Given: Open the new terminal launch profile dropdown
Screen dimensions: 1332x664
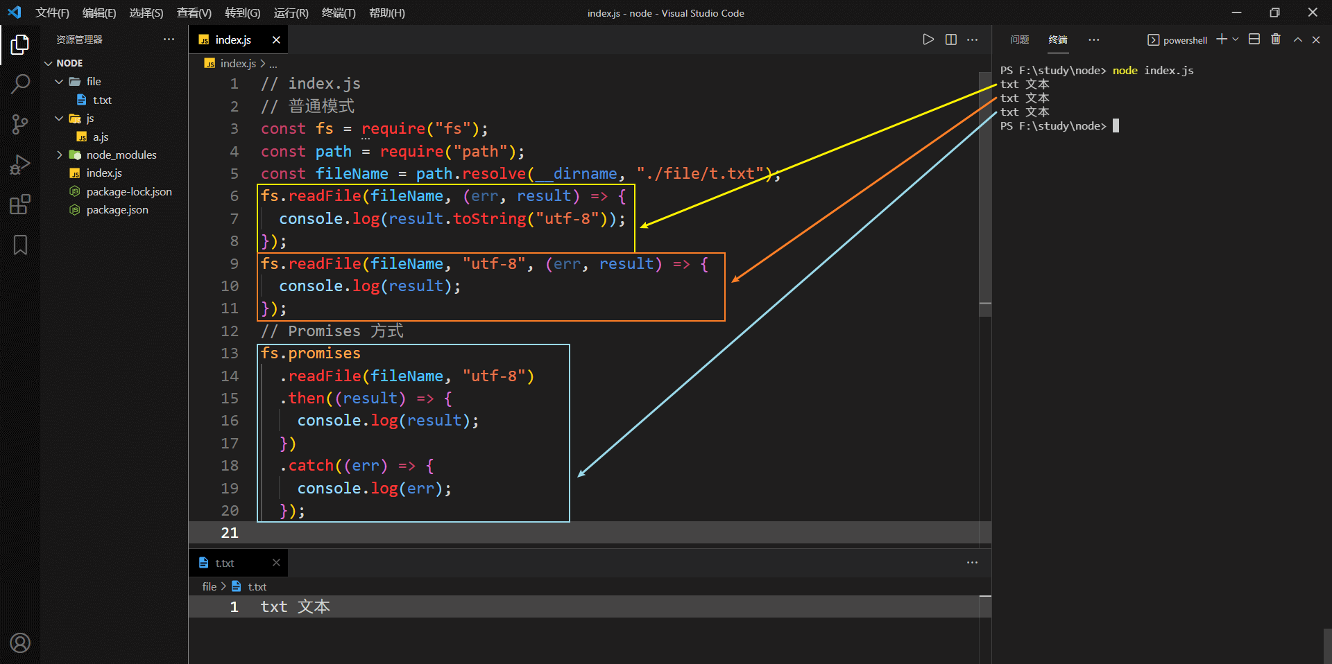Looking at the screenshot, I should 1236,40.
